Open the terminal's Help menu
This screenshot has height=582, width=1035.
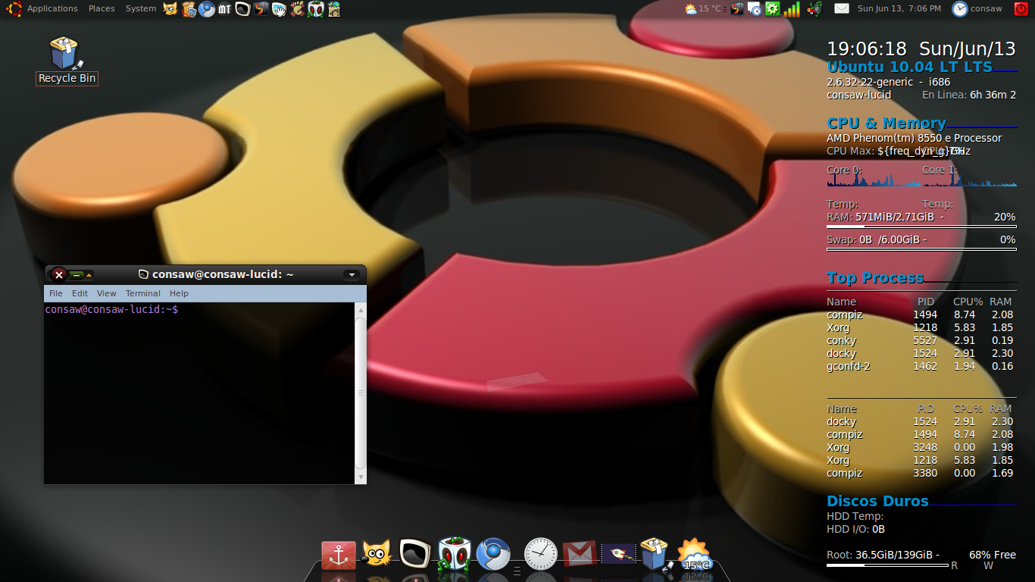pos(179,293)
